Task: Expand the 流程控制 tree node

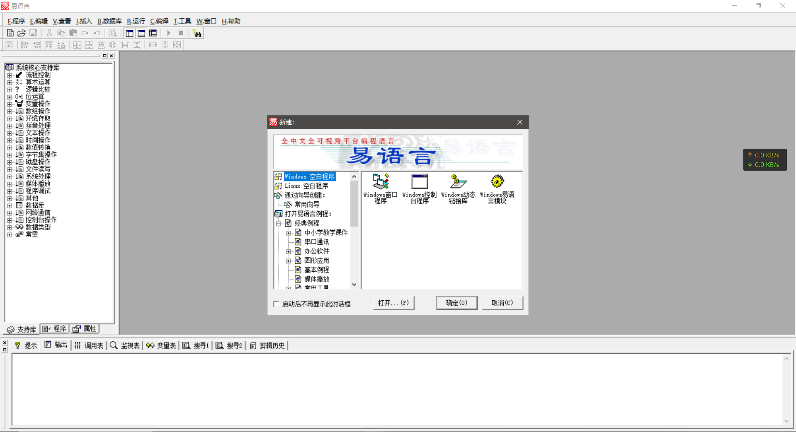Action: pos(10,75)
